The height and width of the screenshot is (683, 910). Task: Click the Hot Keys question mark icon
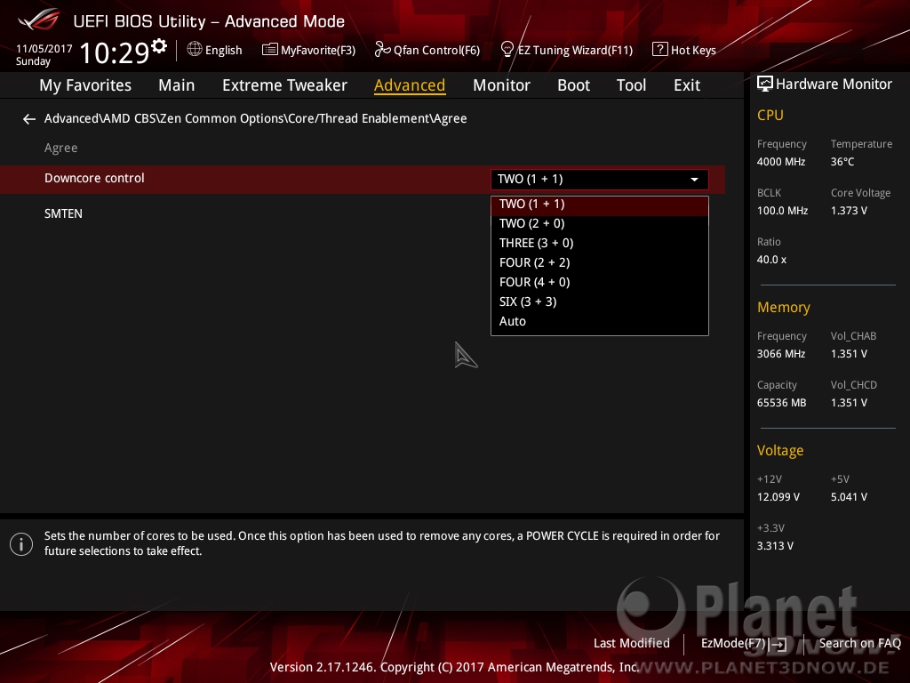click(x=660, y=50)
